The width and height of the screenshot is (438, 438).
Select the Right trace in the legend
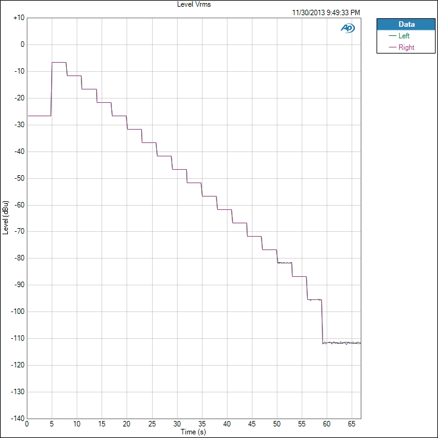tap(406, 47)
